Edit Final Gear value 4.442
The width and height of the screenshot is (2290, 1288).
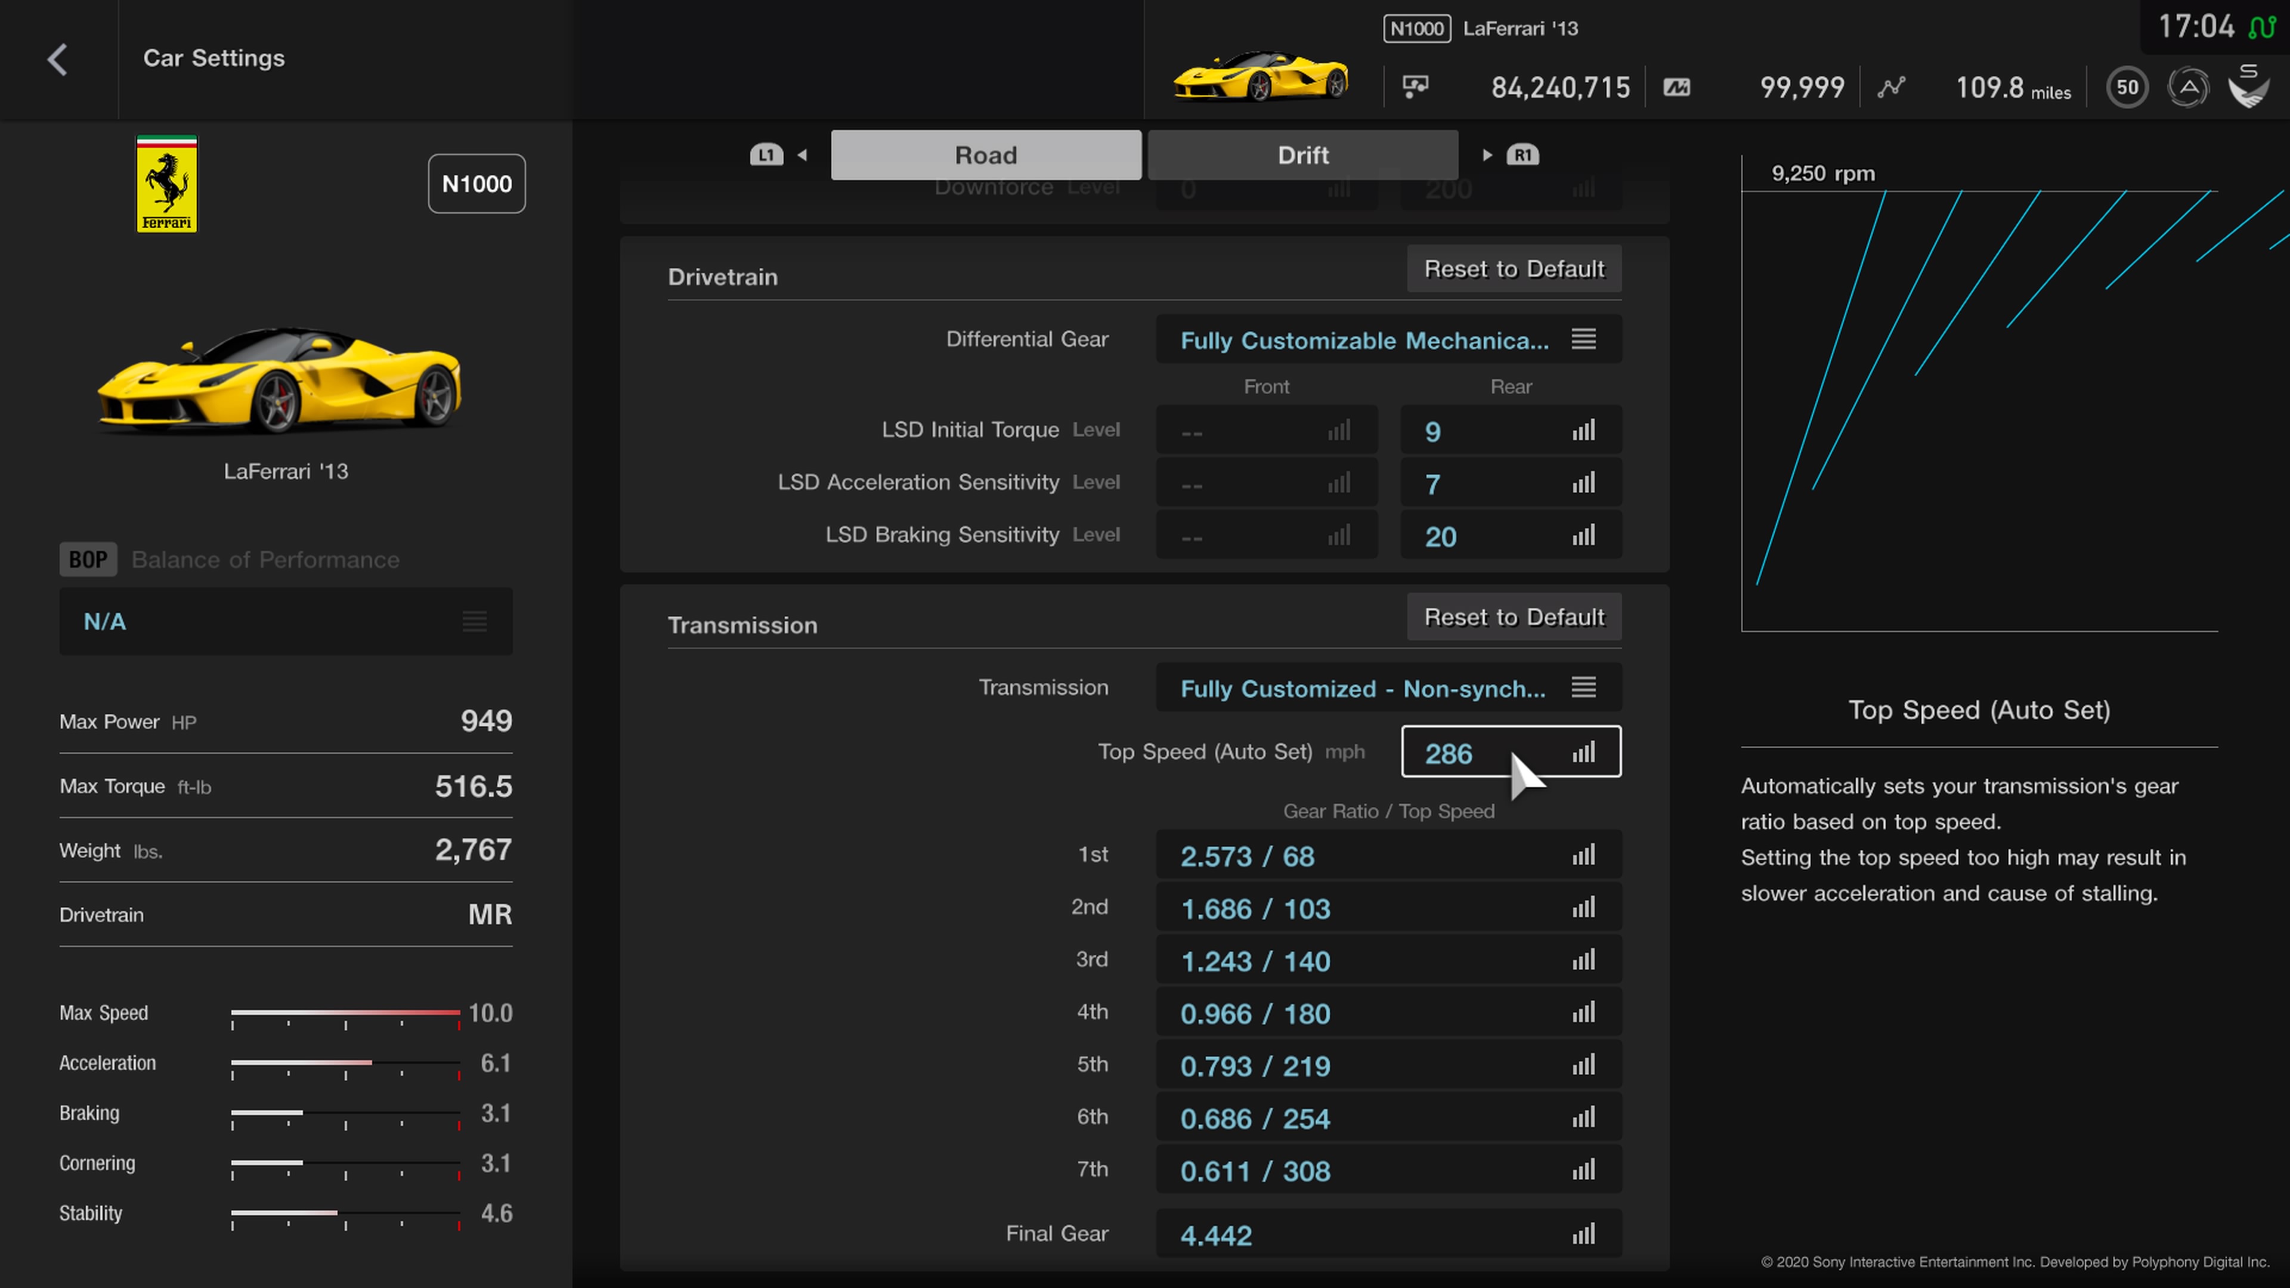(1388, 1234)
